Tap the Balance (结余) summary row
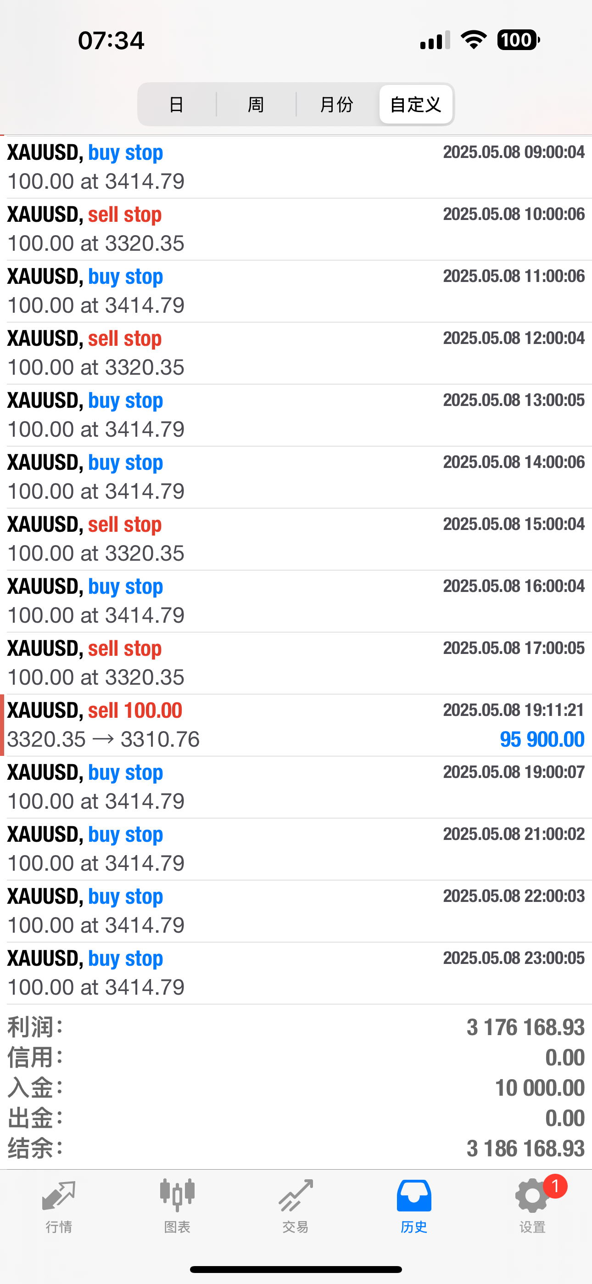The height and width of the screenshot is (1284, 592). tap(296, 1148)
